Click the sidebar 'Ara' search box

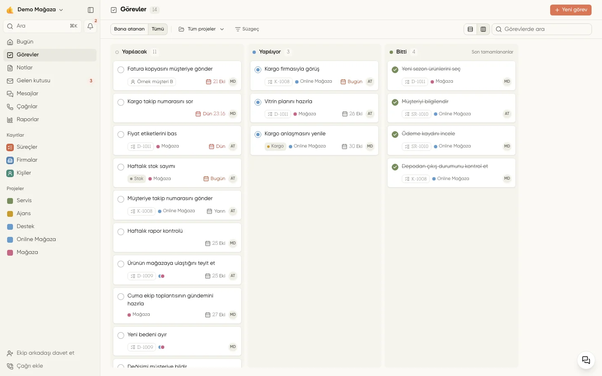(x=43, y=26)
